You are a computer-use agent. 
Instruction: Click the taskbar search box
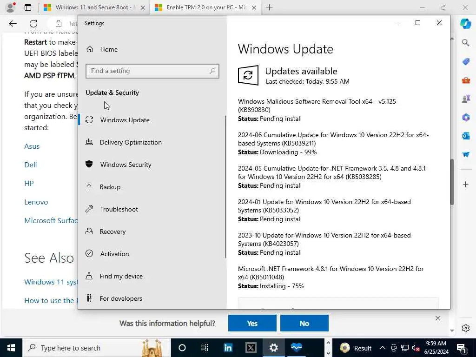pos(97,348)
